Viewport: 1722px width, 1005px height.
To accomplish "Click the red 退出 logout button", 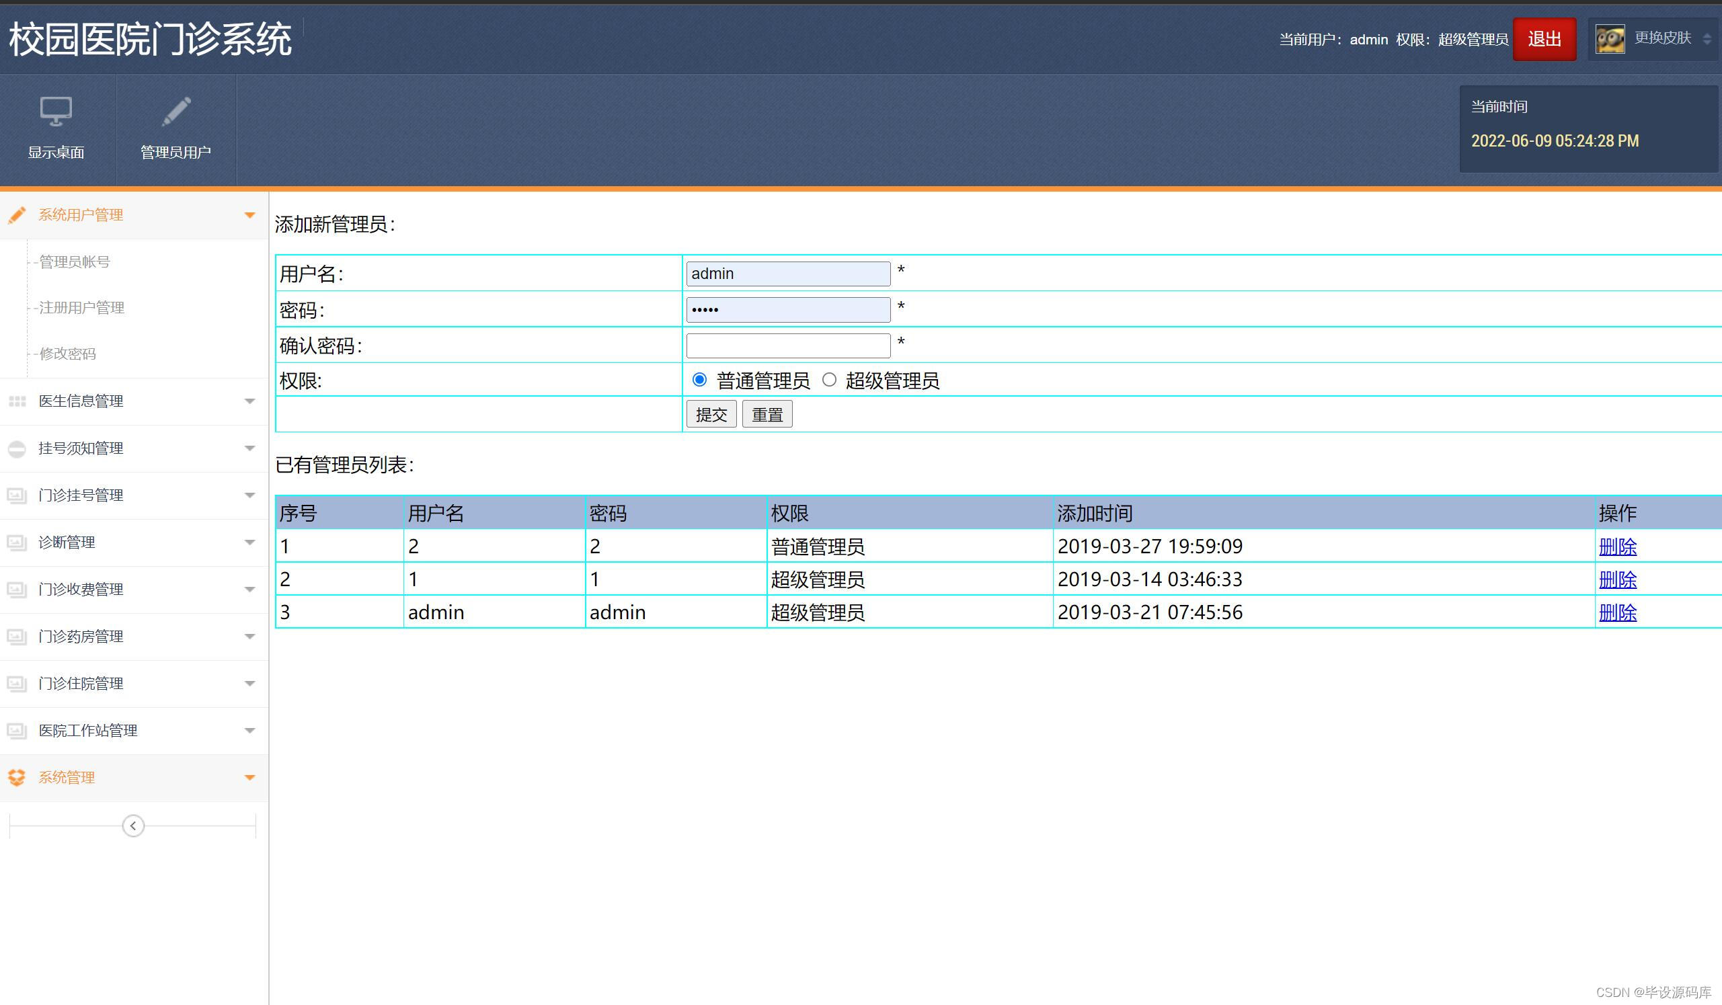I will 1544,39.
